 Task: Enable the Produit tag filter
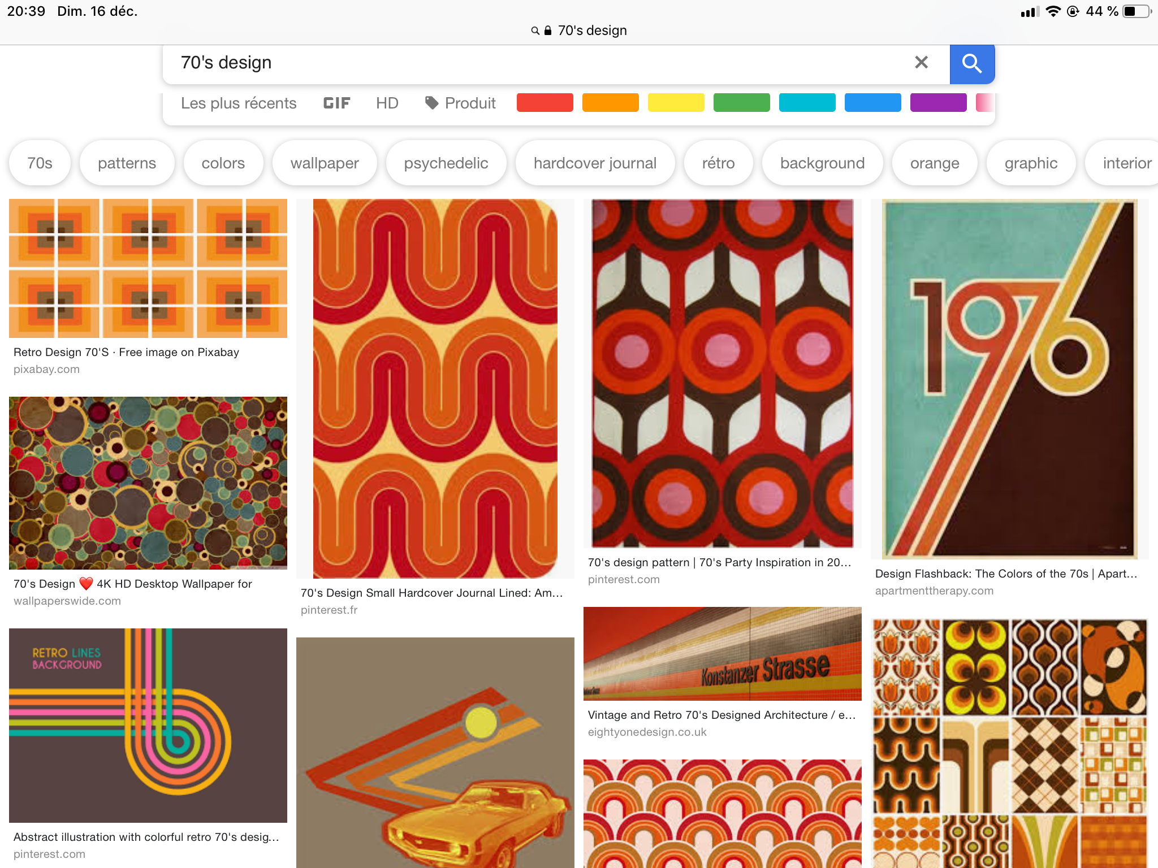(460, 103)
